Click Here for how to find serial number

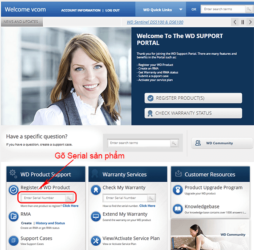(147, 206)
